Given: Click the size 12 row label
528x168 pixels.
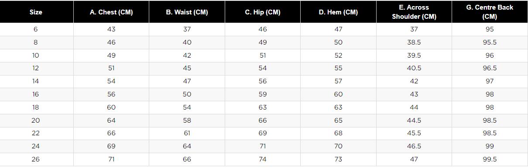Looking at the screenshot, I should (x=36, y=68).
